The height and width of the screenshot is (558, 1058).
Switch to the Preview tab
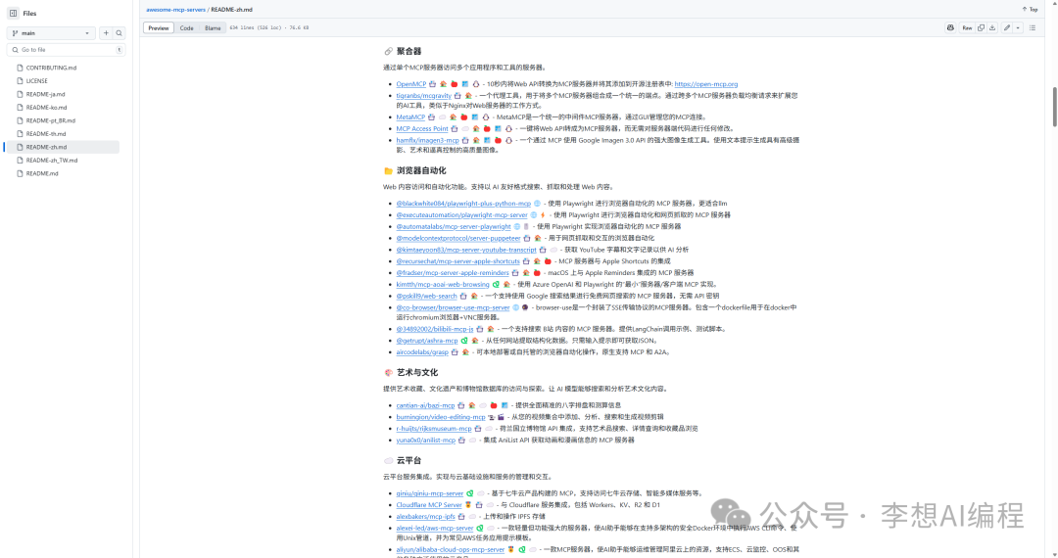(159, 27)
